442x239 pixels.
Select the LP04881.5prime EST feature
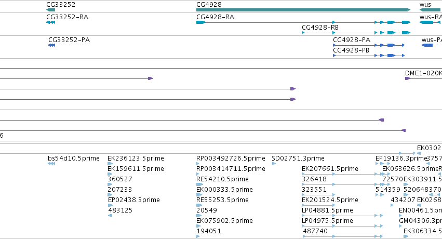click(342, 216)
